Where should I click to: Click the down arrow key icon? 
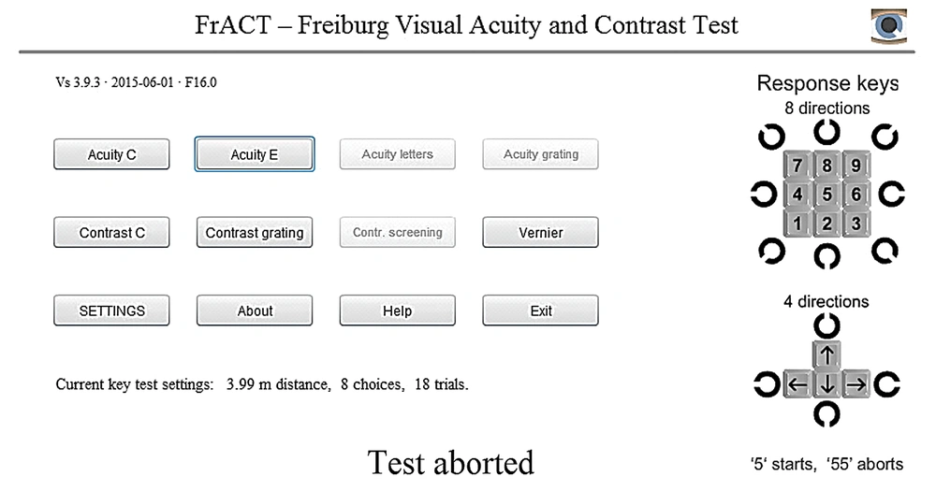[826, 384]
